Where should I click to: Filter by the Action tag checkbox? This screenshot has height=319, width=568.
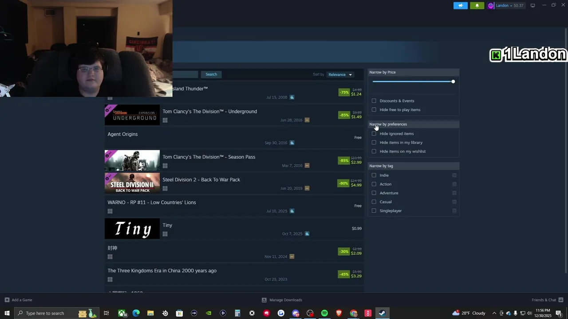click(374, 184)
